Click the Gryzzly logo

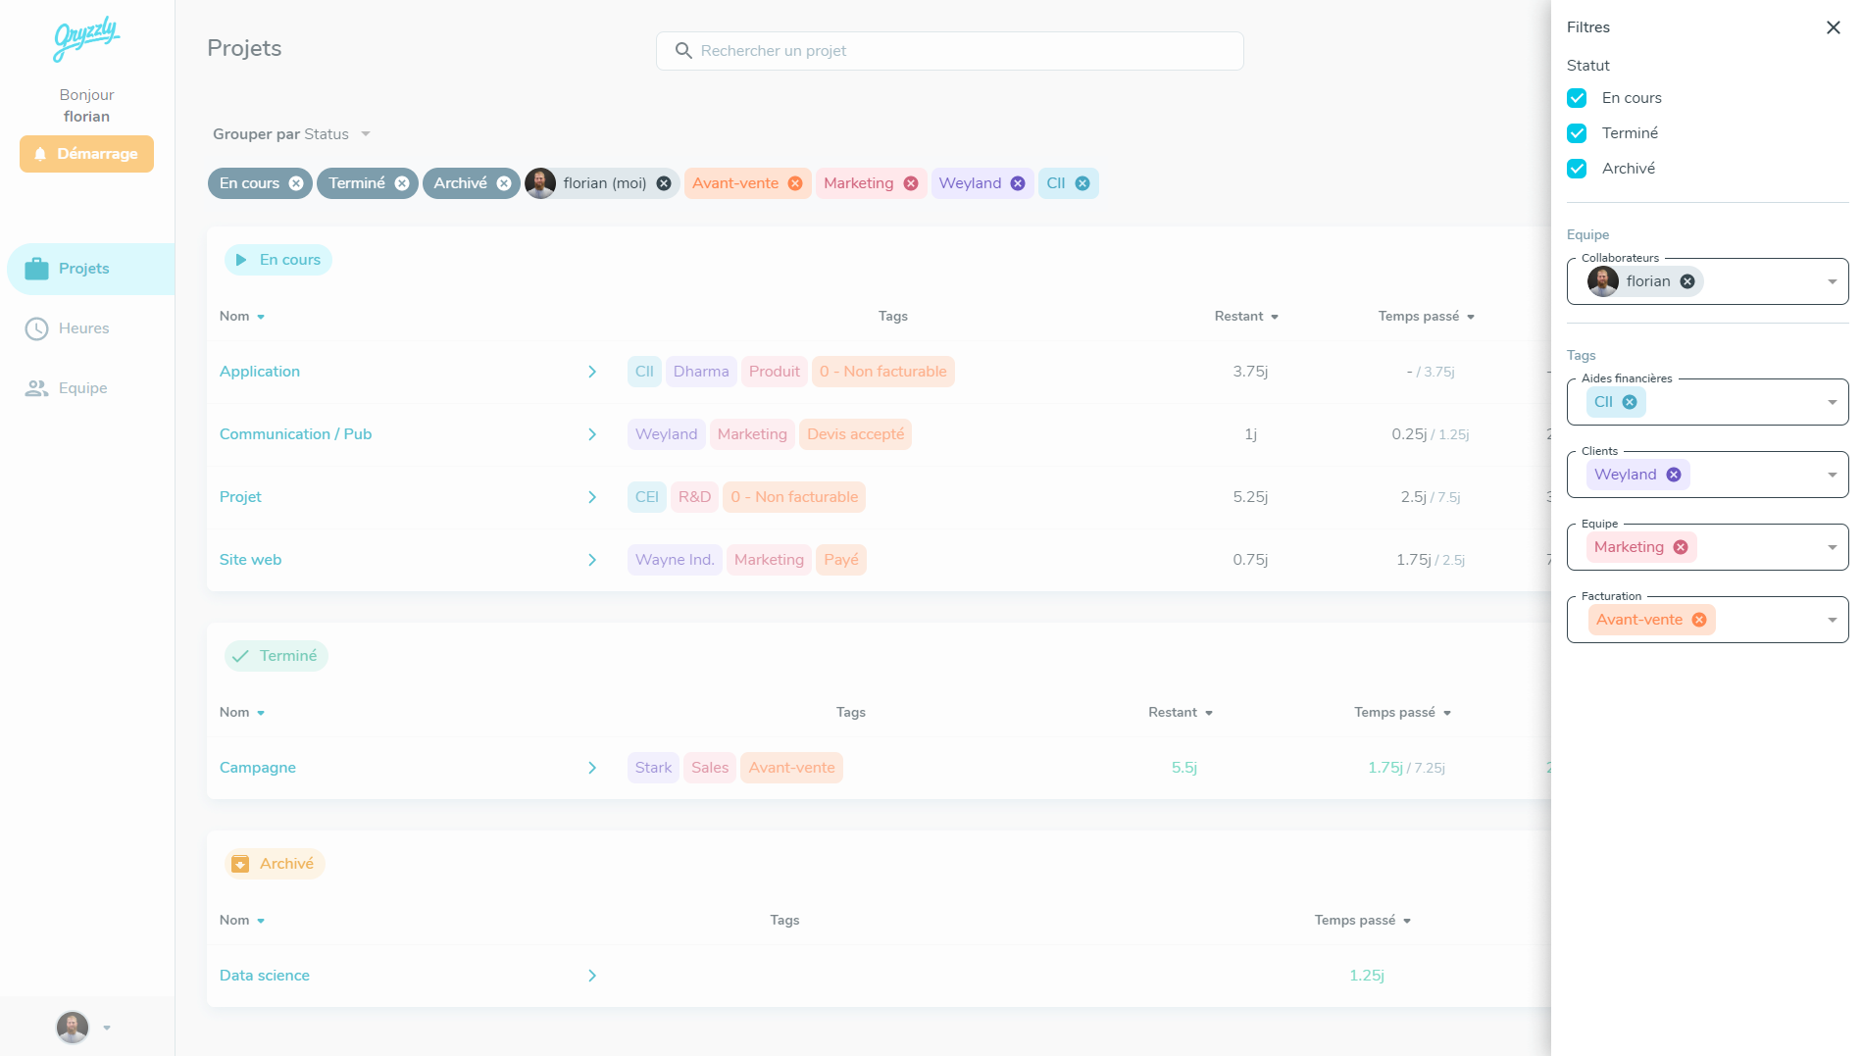point(86,38)
